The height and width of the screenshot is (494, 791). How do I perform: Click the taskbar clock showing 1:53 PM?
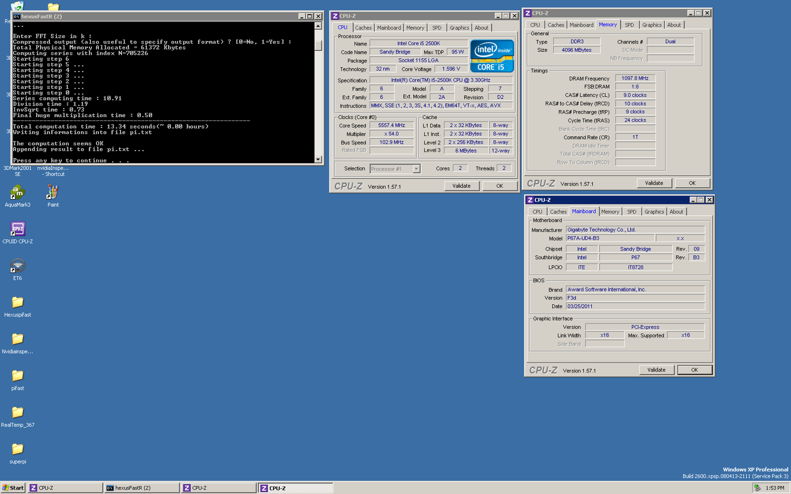(775, 488)
